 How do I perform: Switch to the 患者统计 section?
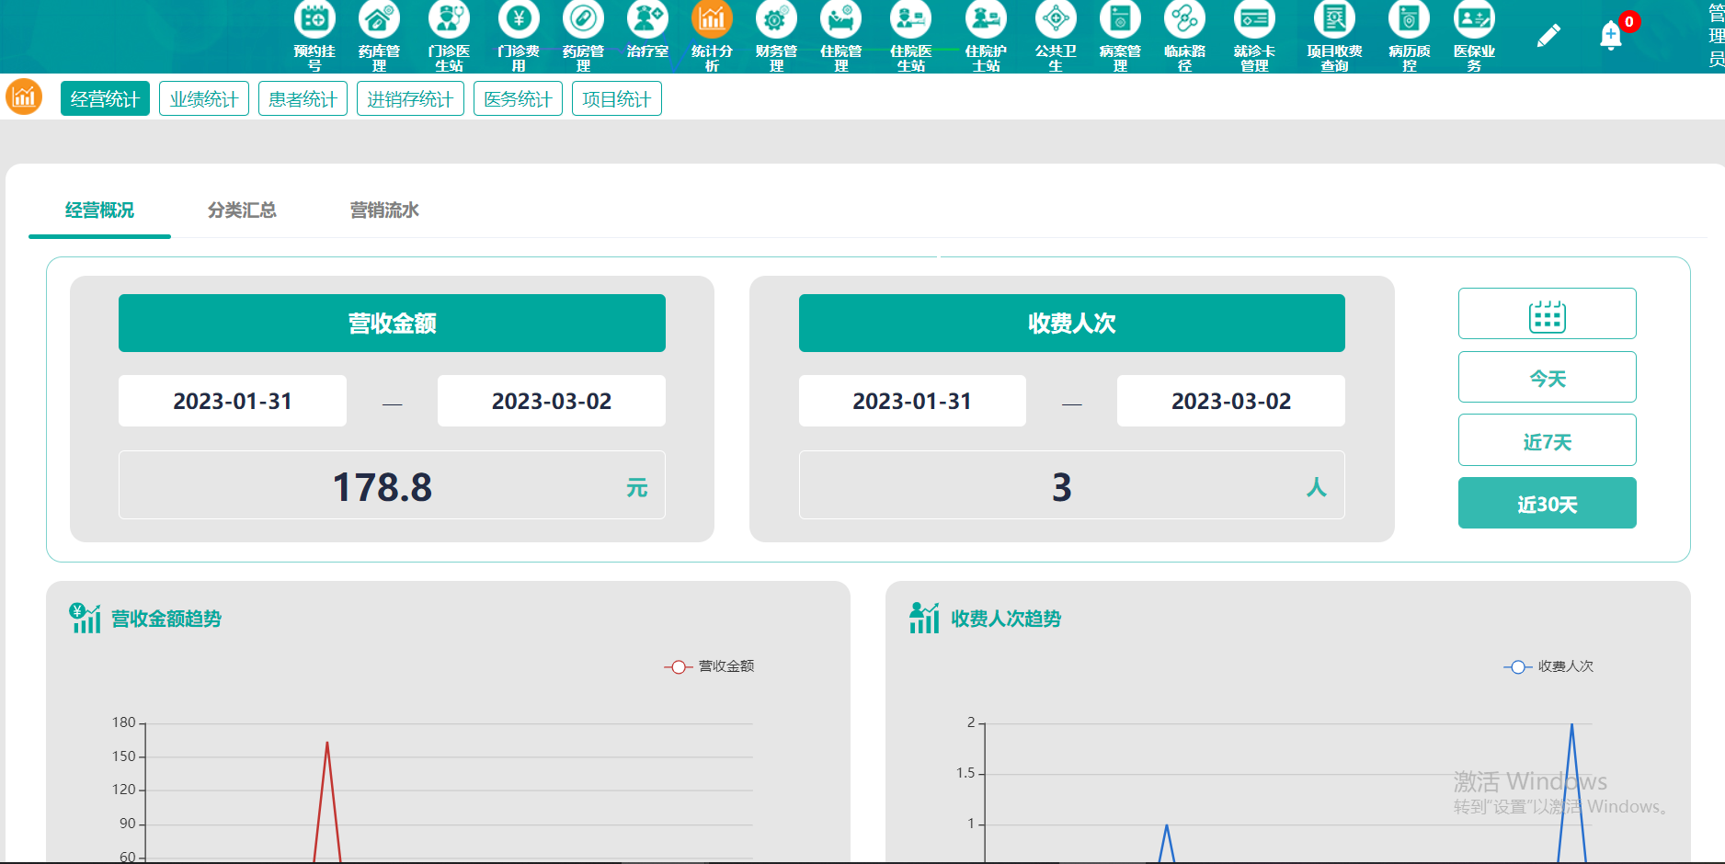[x=303, y=99]
